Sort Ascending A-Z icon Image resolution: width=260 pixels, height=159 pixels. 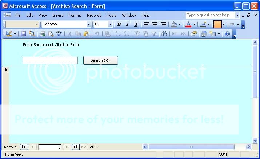click(118, 34)
